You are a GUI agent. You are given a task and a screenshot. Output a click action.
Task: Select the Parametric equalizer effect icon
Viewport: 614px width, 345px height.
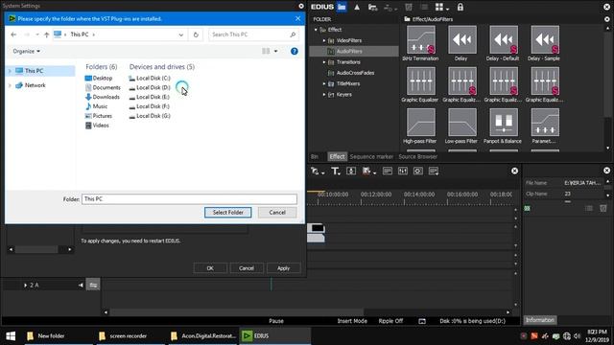coord(545,123)
